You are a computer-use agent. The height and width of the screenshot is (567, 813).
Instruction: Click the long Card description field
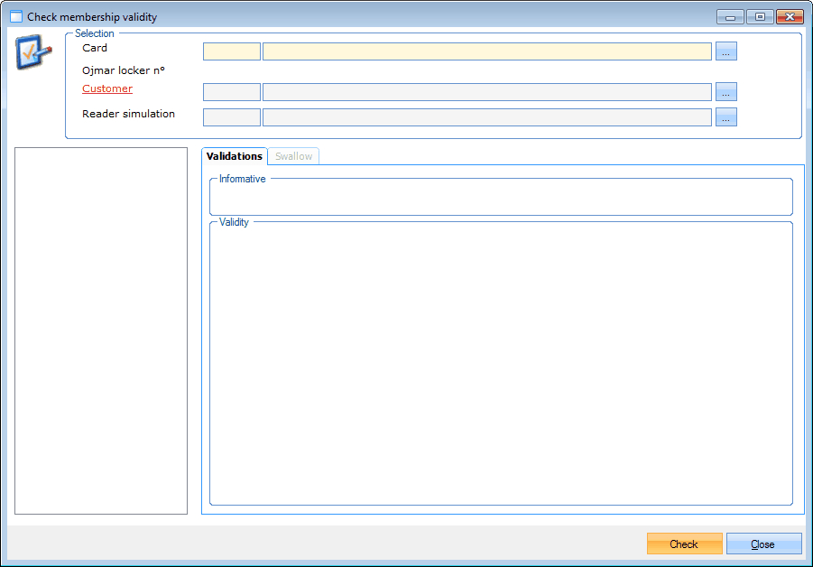(486, 51)
